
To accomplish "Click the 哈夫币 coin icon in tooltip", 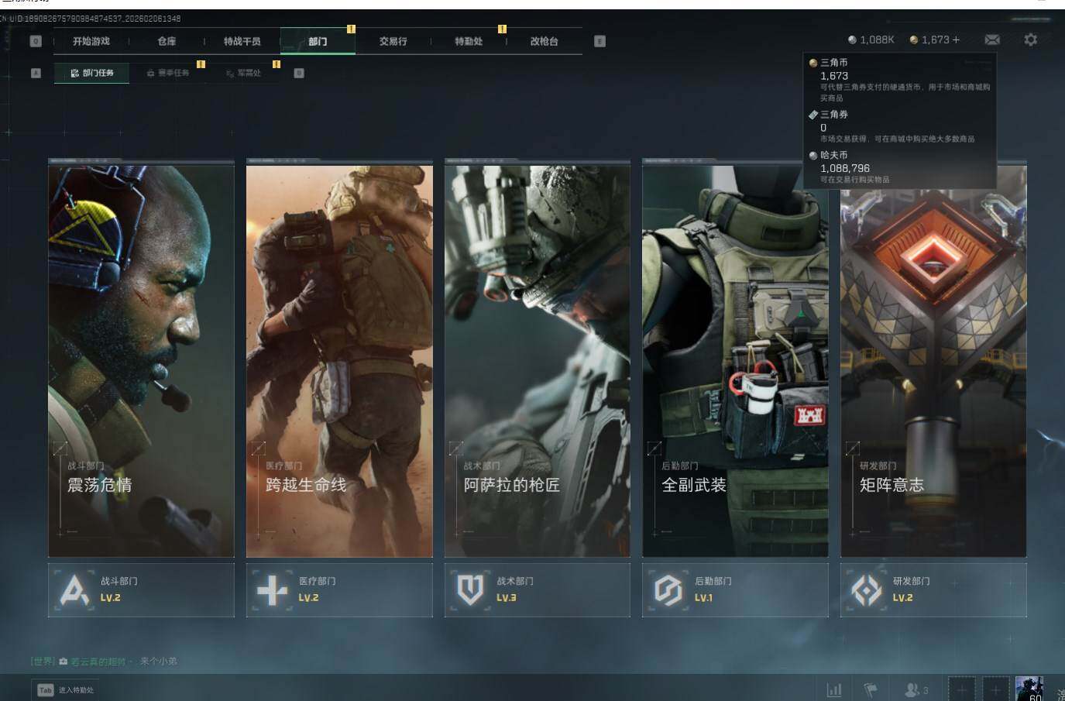I will point(813,156).
